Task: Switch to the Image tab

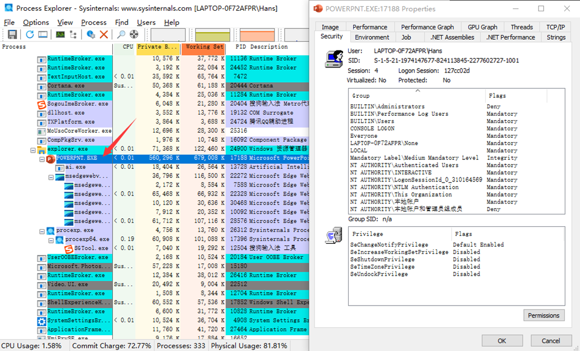Action: [x=330, y=27]
